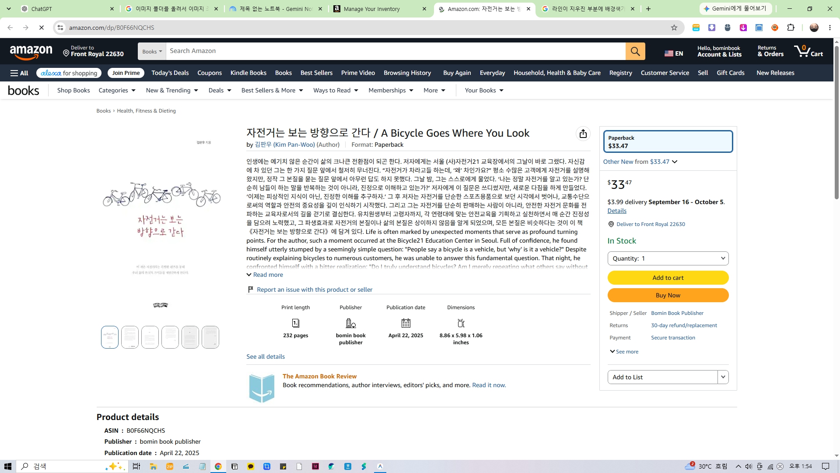The height and width of the screenshot is (473, 840).
Task: Expand the Categories menu
Action: tap(117, 91)
